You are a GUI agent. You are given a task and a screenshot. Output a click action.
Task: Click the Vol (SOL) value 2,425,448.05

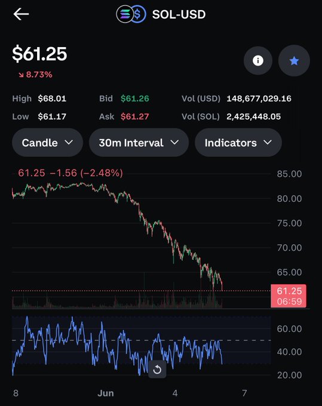tap(254, 116)
